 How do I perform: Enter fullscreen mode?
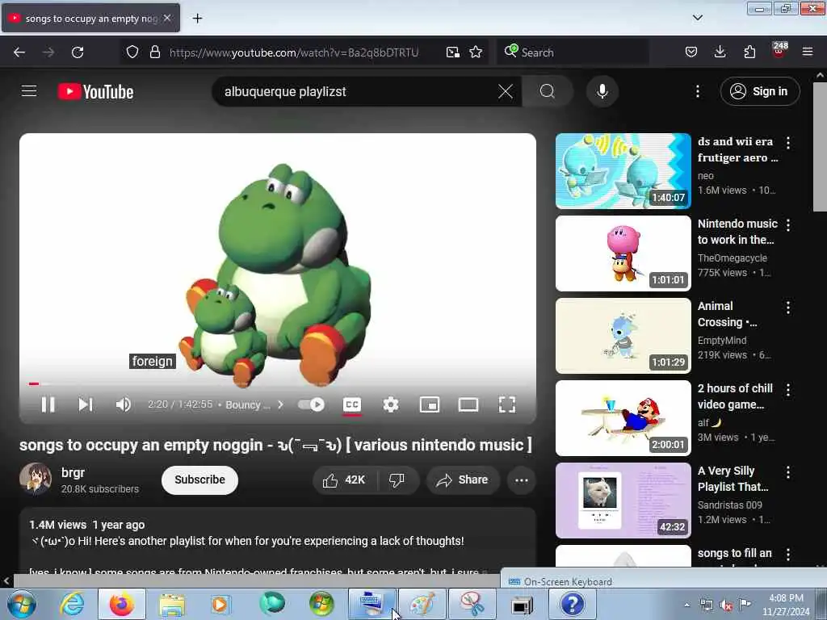tap(507, 404)
